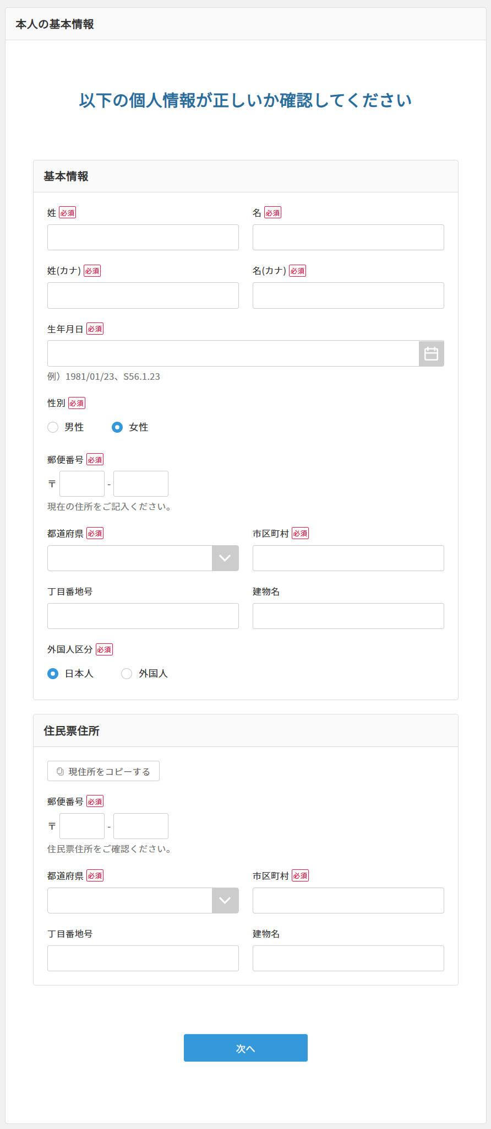Select the 日本人 radio button
Screen dimensions: 491x1129
click(53, 673)
